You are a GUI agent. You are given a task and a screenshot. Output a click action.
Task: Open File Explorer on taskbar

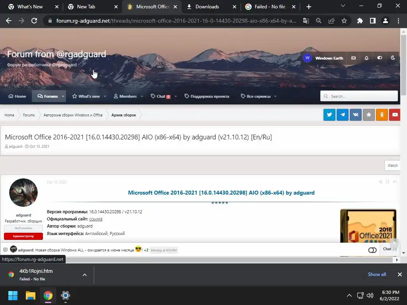point(30,295)
